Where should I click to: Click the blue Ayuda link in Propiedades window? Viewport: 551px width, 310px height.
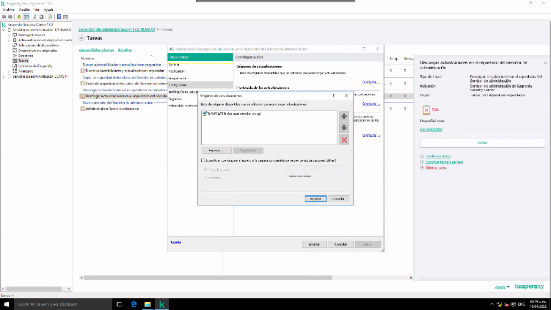(176, 242)
